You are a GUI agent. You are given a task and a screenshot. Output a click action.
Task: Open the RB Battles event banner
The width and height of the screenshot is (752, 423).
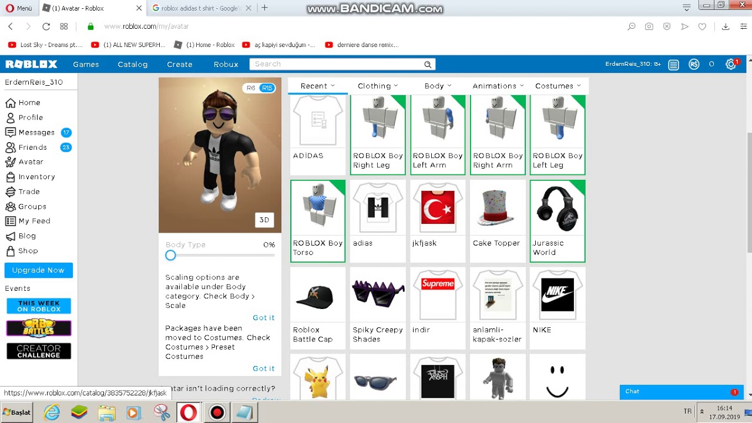pos(39,328)
